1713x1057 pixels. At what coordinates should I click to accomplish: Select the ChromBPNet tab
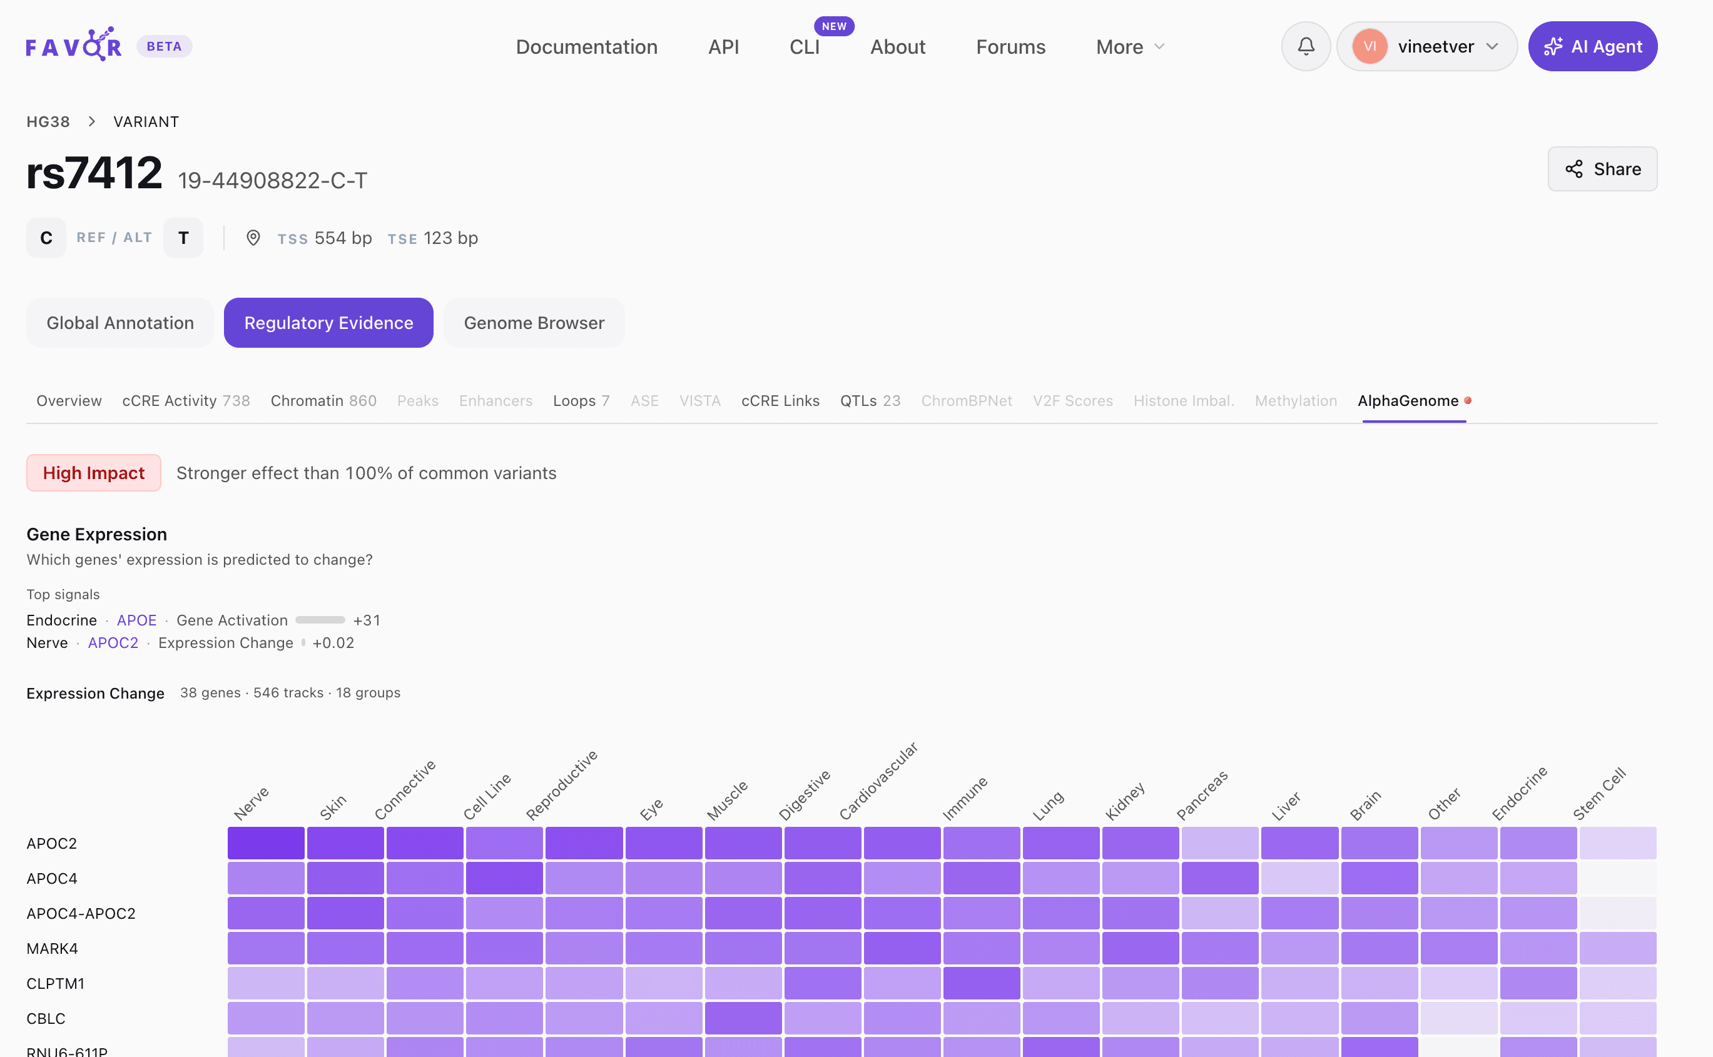pos(966,400)
